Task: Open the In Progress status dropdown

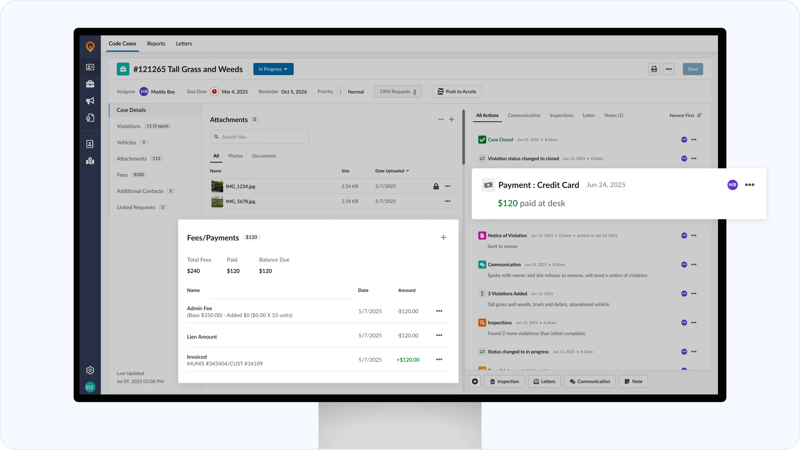Action: [x=273, y=69]
